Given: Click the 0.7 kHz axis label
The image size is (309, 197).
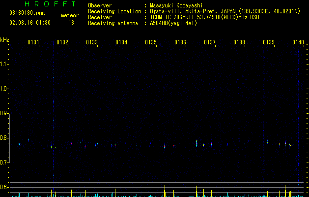Looking at the screenshot, I should coord(4,163).
